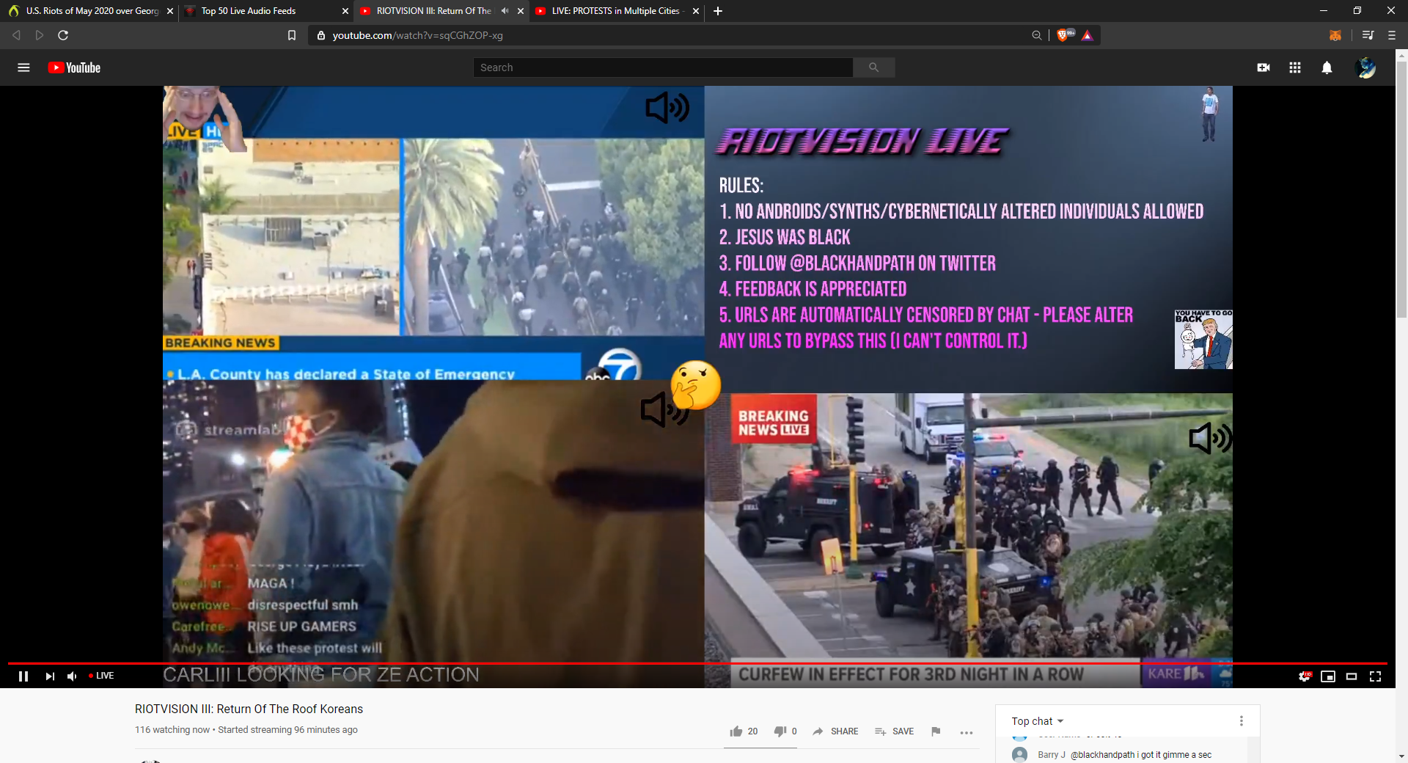The height and width of the screenshot is (763, 1408).
Task: Click the search magnifier button
Action: [x=873, y=67]
